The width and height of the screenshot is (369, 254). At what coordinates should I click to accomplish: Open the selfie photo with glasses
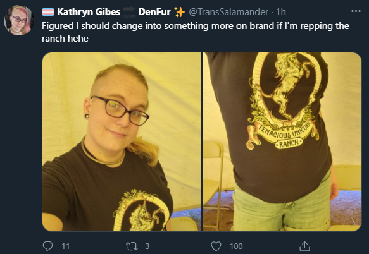(122, 142)
